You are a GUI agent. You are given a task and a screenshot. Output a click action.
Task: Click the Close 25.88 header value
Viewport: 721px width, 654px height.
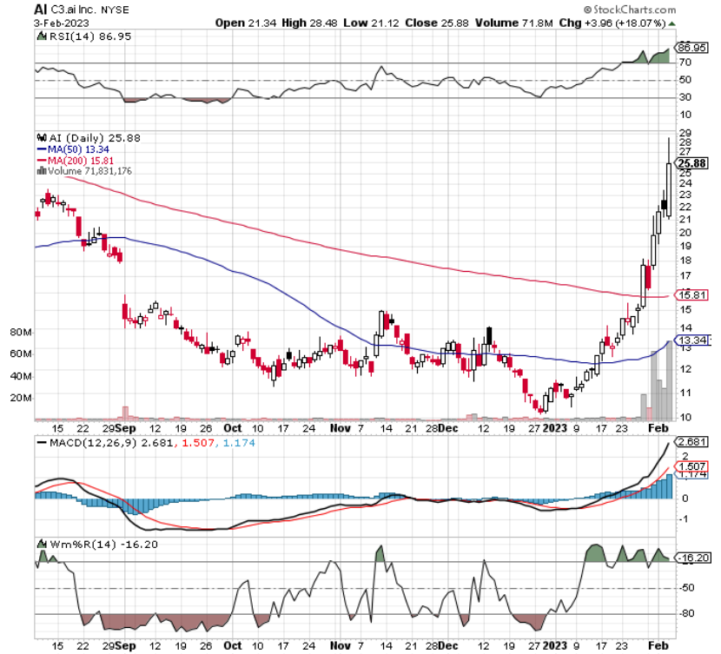436,23
